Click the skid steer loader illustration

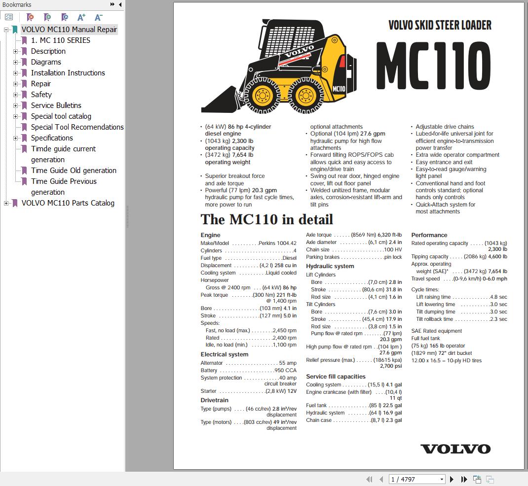[278, 66]
